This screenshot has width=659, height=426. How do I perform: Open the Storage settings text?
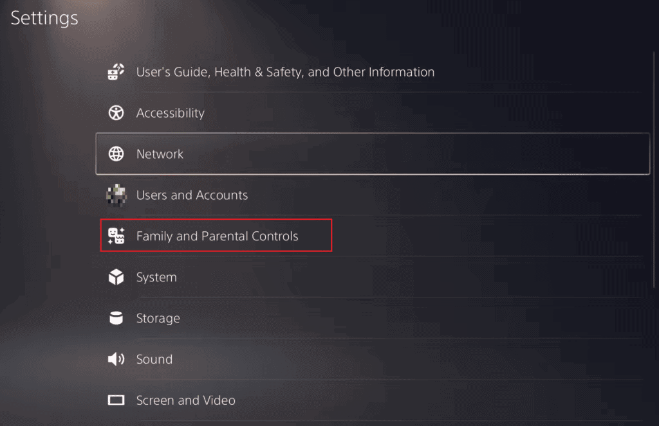coord(158,319)
